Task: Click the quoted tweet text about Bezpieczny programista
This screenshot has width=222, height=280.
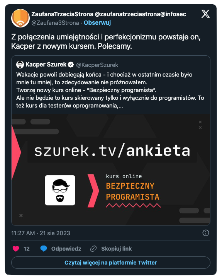Action: (110, 90)
